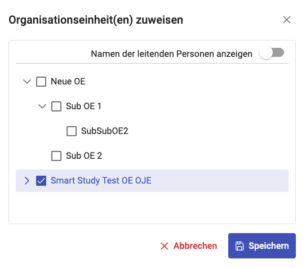
Task: Collapse the Neue OE tree node
Action: [27, 82]
